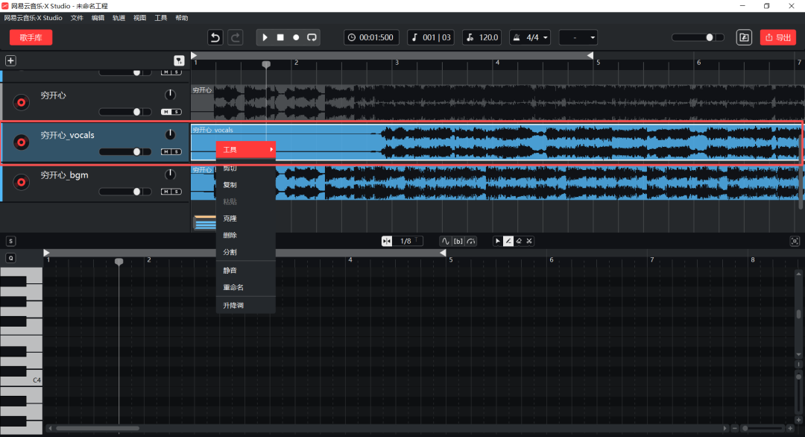Click the red 歌手库 button

click(31, 37)
